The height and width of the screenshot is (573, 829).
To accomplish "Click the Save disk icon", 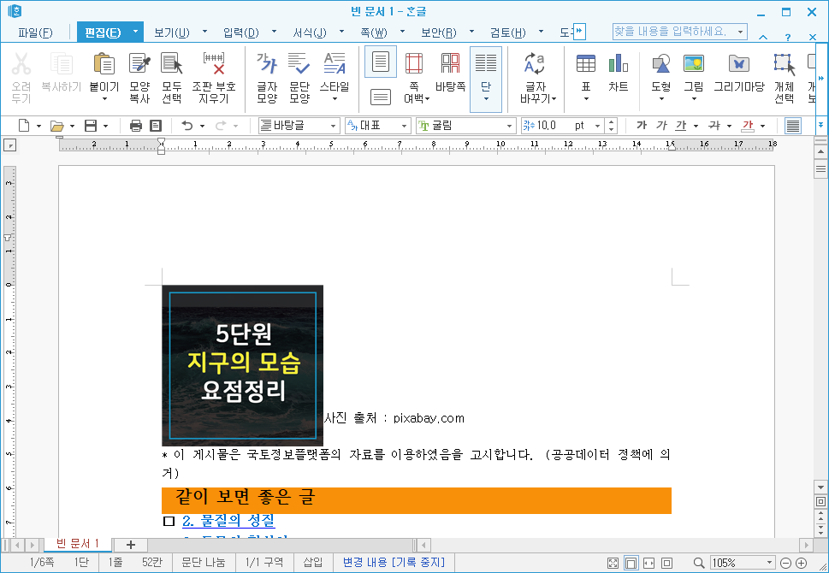I will (91, 126).
